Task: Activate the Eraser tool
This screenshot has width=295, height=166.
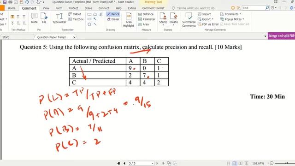Action: point(113,19)
